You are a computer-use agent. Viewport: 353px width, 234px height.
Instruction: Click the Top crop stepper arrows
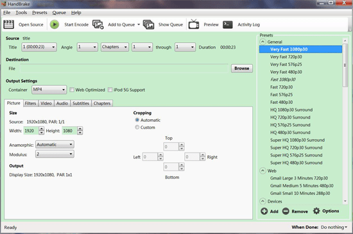click(182, 147)
